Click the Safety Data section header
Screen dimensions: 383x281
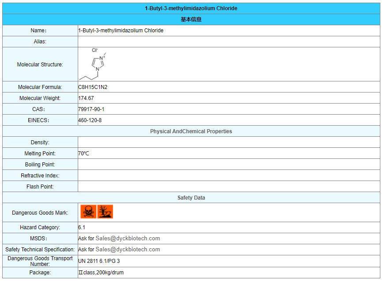(x=191, y=198)
